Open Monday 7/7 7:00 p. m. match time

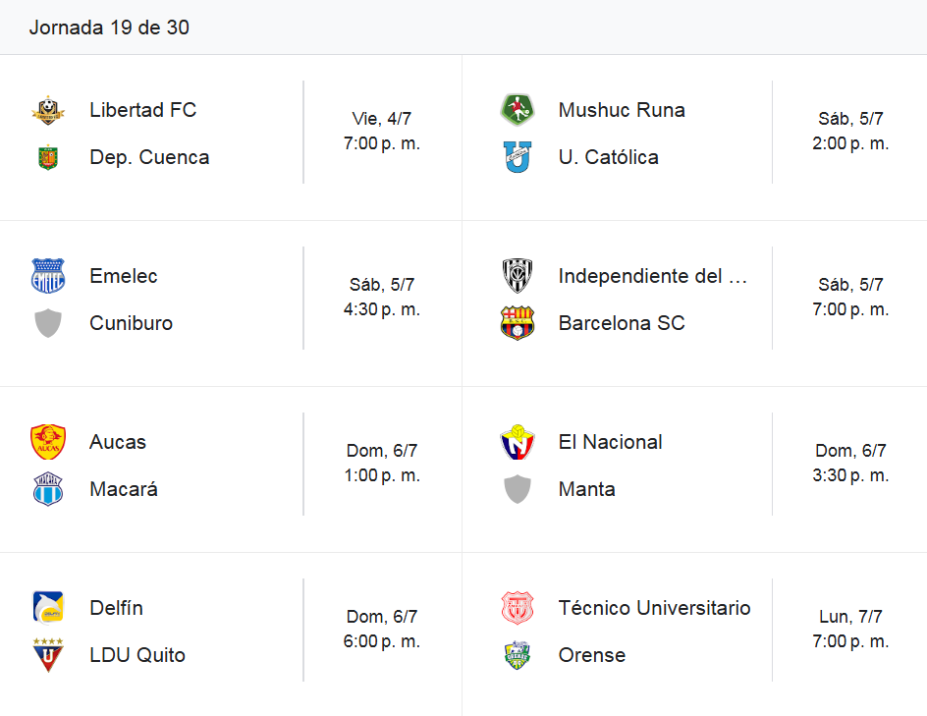pyautogui.click(x=850, y=630)
